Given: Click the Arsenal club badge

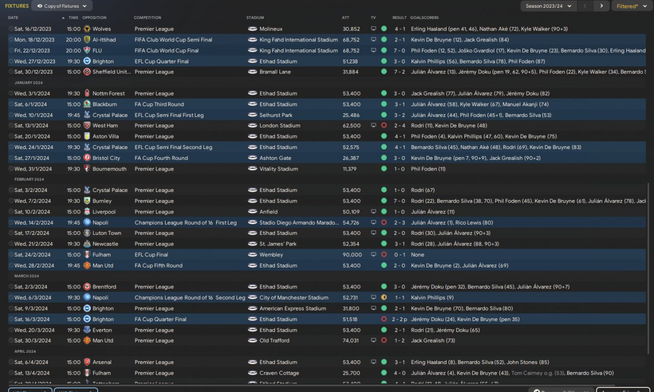Looking at the screenshot, I should [x=87, y=362].
